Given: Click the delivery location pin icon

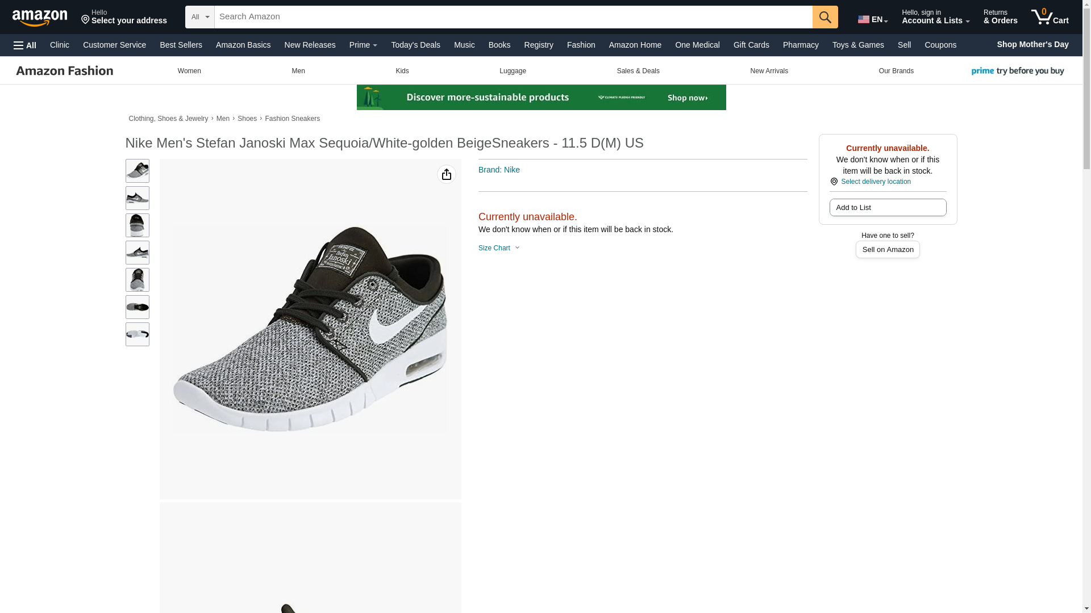Looking at the screenshot, I should pyautogui.click(x=834, y=182).
